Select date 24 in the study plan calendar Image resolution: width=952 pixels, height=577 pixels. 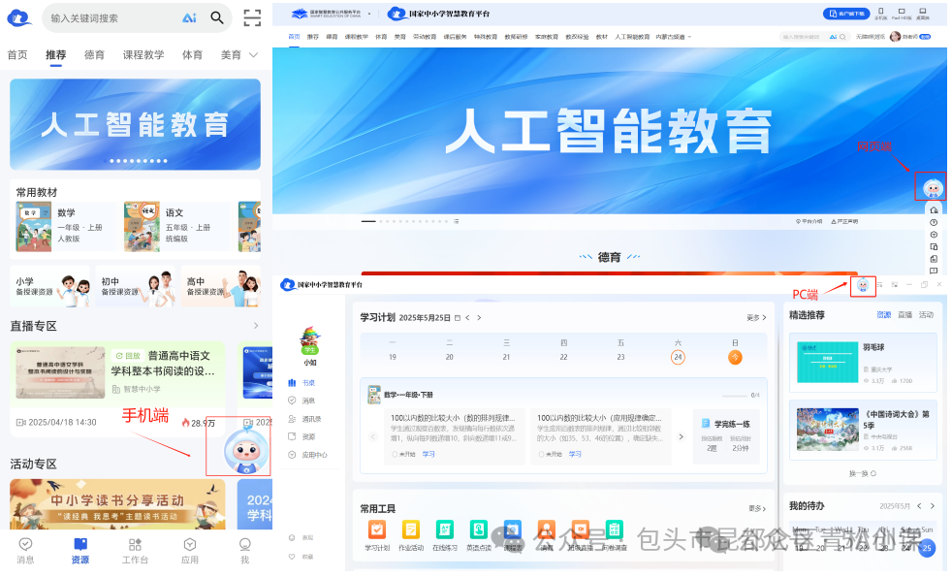pyautogui.click(x=678, y=357)
